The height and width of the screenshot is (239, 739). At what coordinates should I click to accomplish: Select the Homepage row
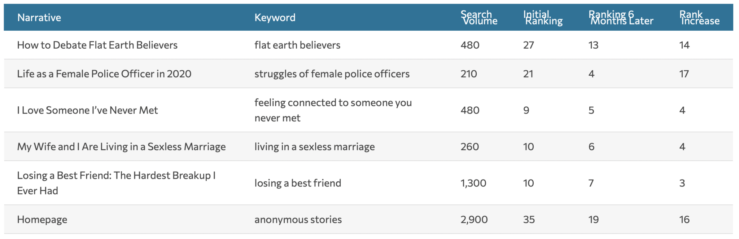pyautogui.click(x=368, y=220)
